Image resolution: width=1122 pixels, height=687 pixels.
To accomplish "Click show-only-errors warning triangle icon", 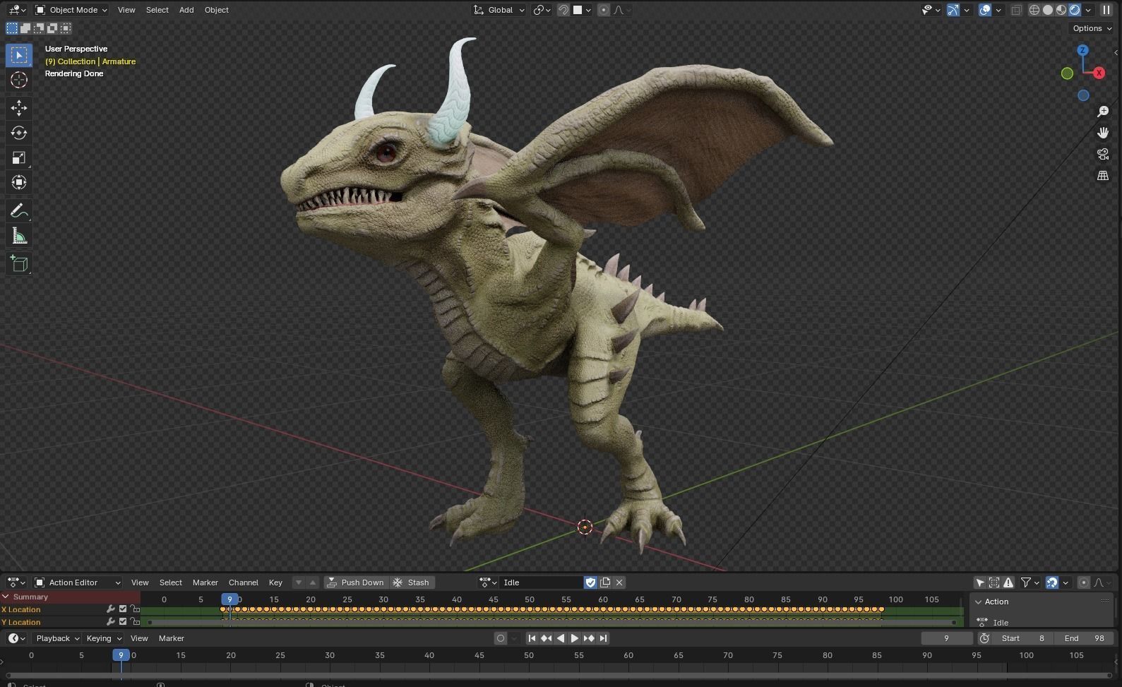I will tap(1008, 583).
